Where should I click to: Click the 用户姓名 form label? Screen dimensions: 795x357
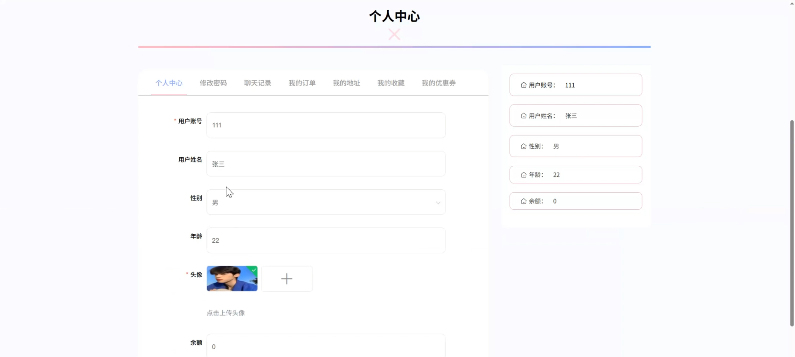point(190,160)
